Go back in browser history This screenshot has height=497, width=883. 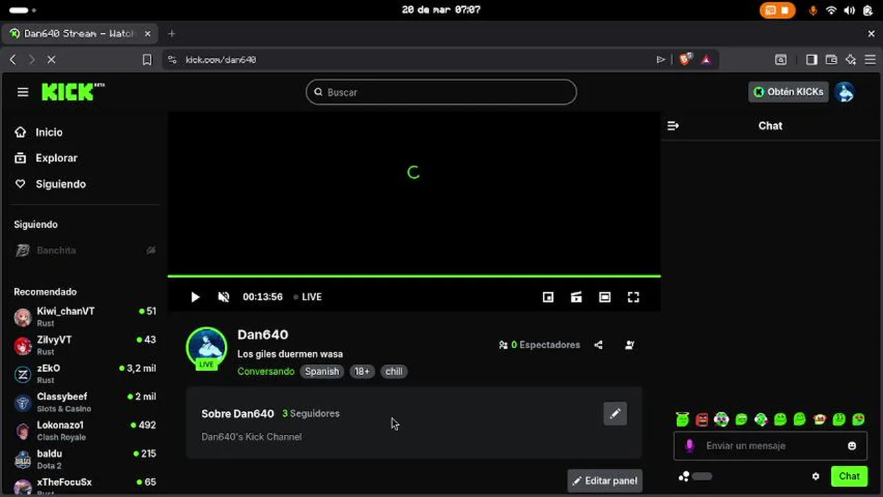[12, 60]
